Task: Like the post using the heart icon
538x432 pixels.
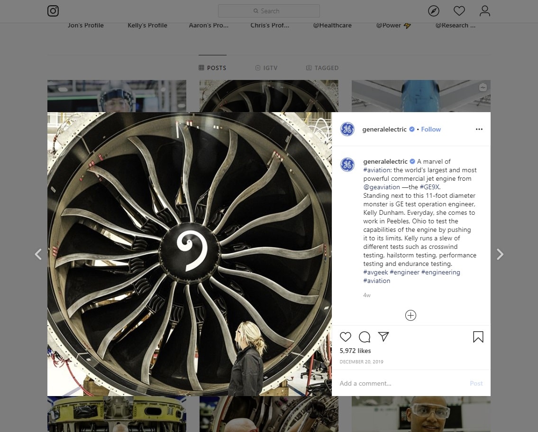Action: 346,337
